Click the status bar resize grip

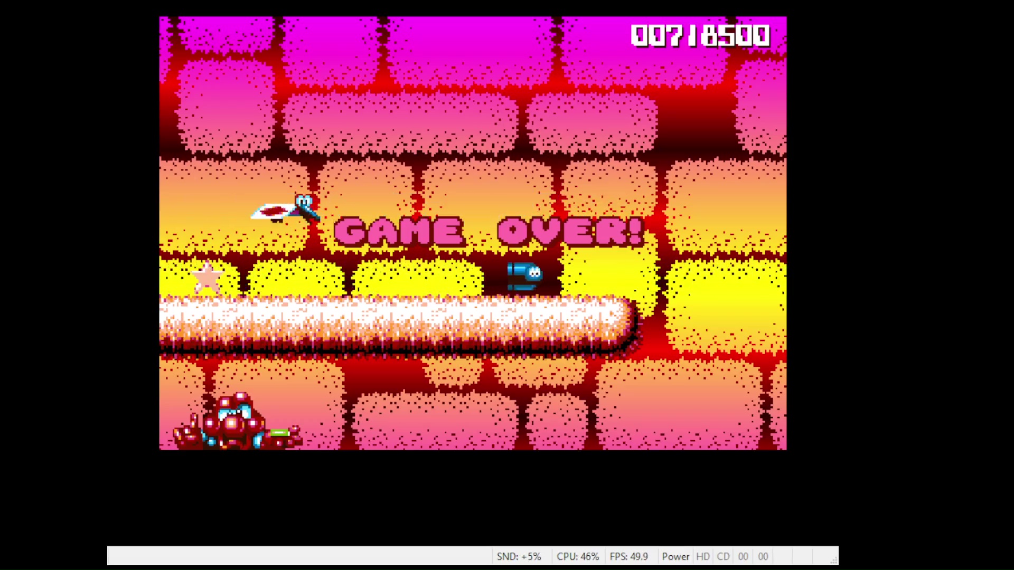[833, 560]
